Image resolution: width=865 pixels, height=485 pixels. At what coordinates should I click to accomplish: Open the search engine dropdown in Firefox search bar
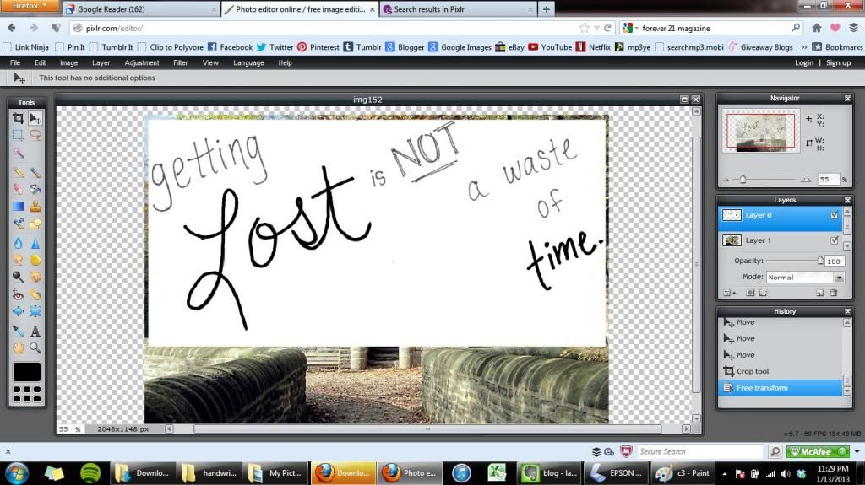pyautogui.click(x=631, y=28)
